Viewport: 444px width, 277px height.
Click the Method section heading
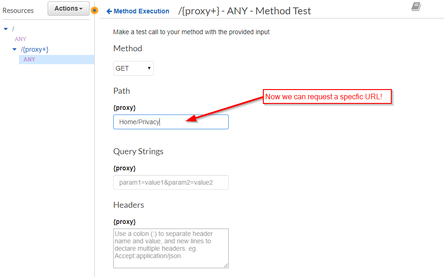pyautogui.click(x=127, y=48)
